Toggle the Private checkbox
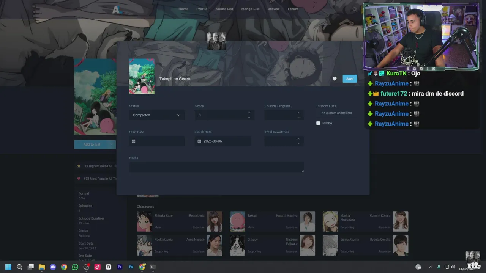Screen dimensions: 486x273 click(x=318, y=123)
